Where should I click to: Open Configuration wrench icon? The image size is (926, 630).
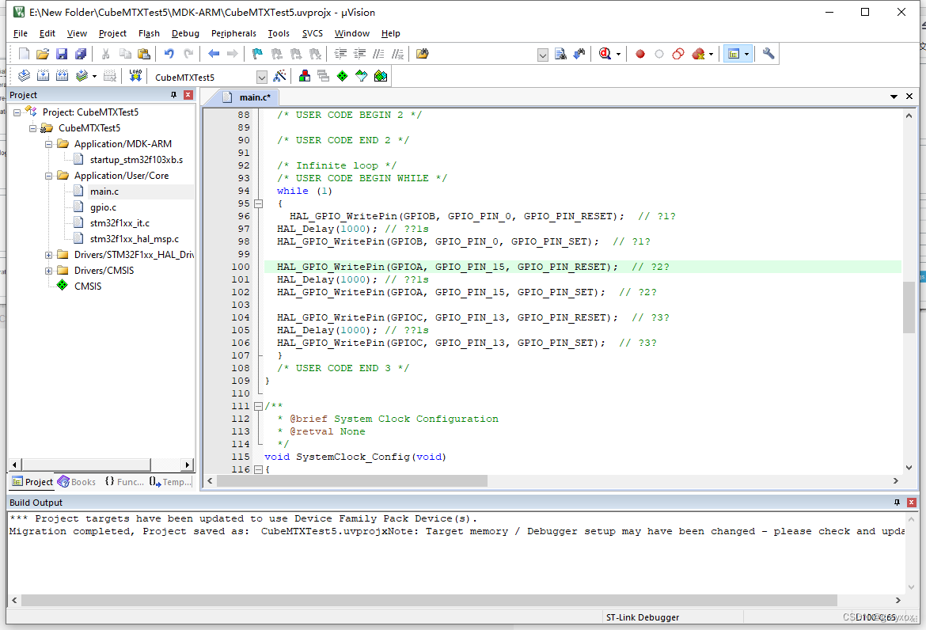(769, 54)
